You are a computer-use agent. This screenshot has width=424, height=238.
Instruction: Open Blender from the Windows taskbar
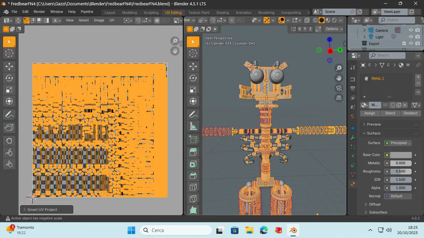[293, 230]
